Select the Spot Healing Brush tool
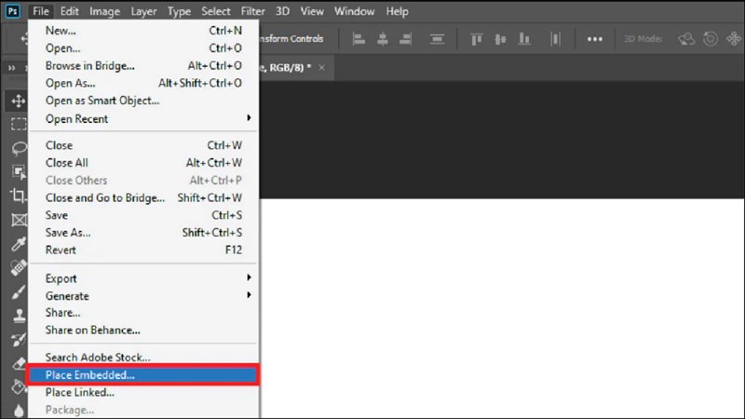This screenshot has height=419, width=745. pyautogui.click(x=19, y=267)
